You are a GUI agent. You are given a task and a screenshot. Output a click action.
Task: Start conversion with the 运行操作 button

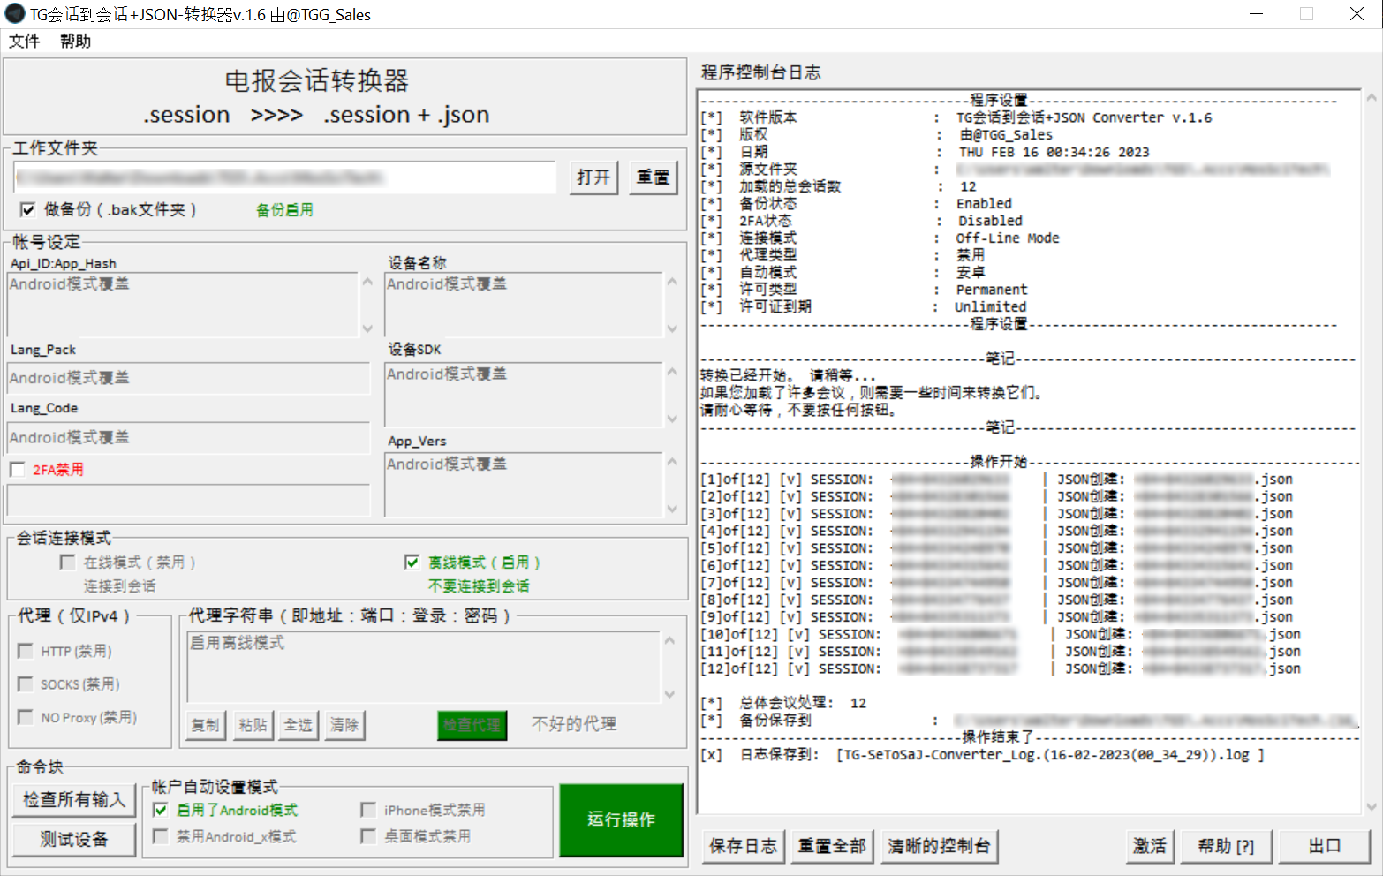point(621,819)
